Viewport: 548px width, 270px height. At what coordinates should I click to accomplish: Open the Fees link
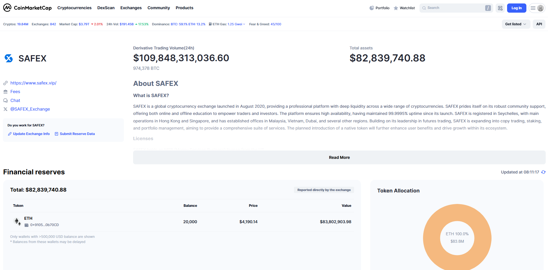[15, 92]
